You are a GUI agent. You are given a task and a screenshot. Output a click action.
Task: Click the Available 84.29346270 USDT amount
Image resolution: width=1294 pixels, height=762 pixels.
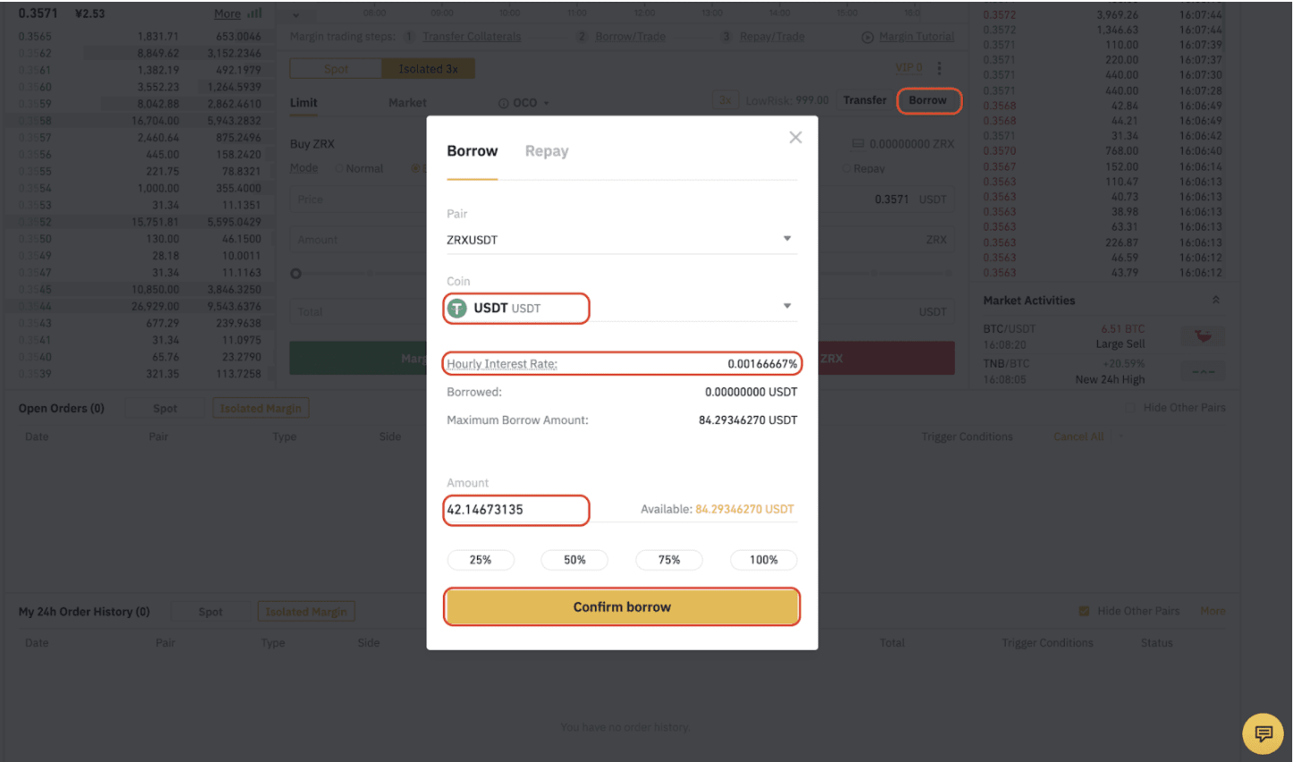(745, 509)
